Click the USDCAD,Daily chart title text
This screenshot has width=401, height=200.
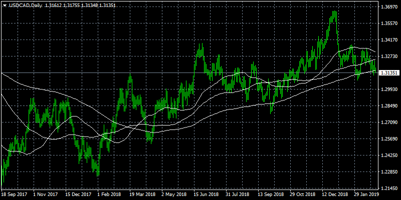point(26,5)
